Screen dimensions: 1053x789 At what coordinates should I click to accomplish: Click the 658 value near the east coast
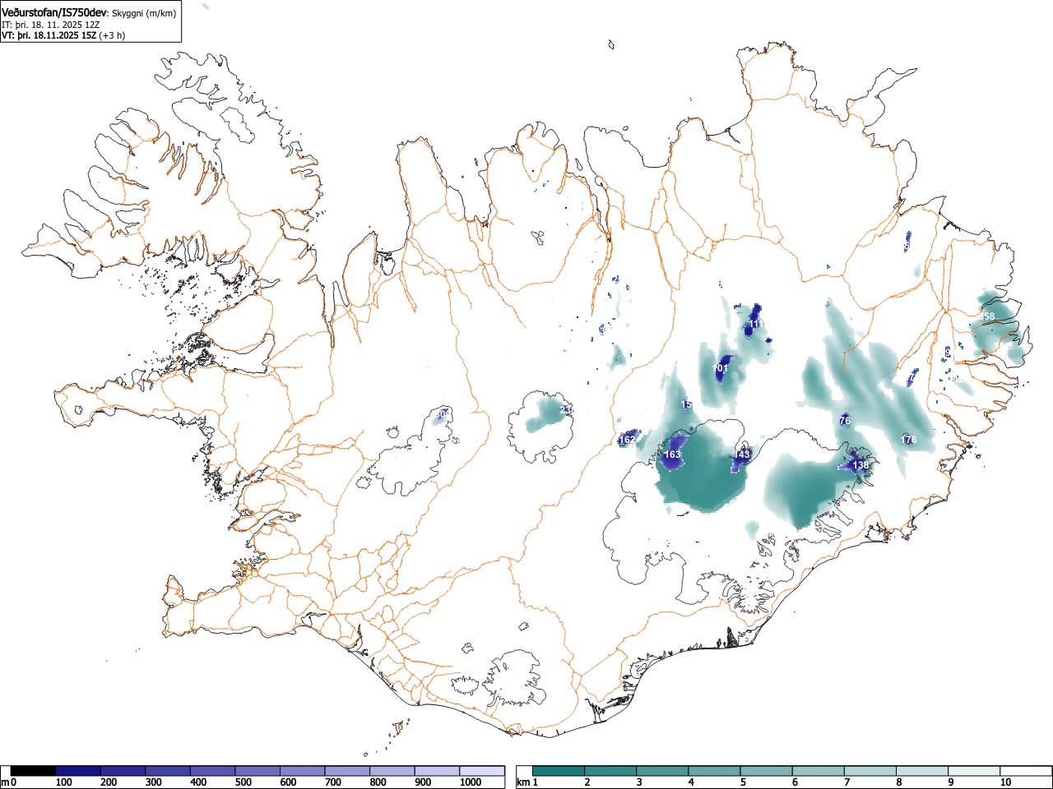(x=986, y=316)
